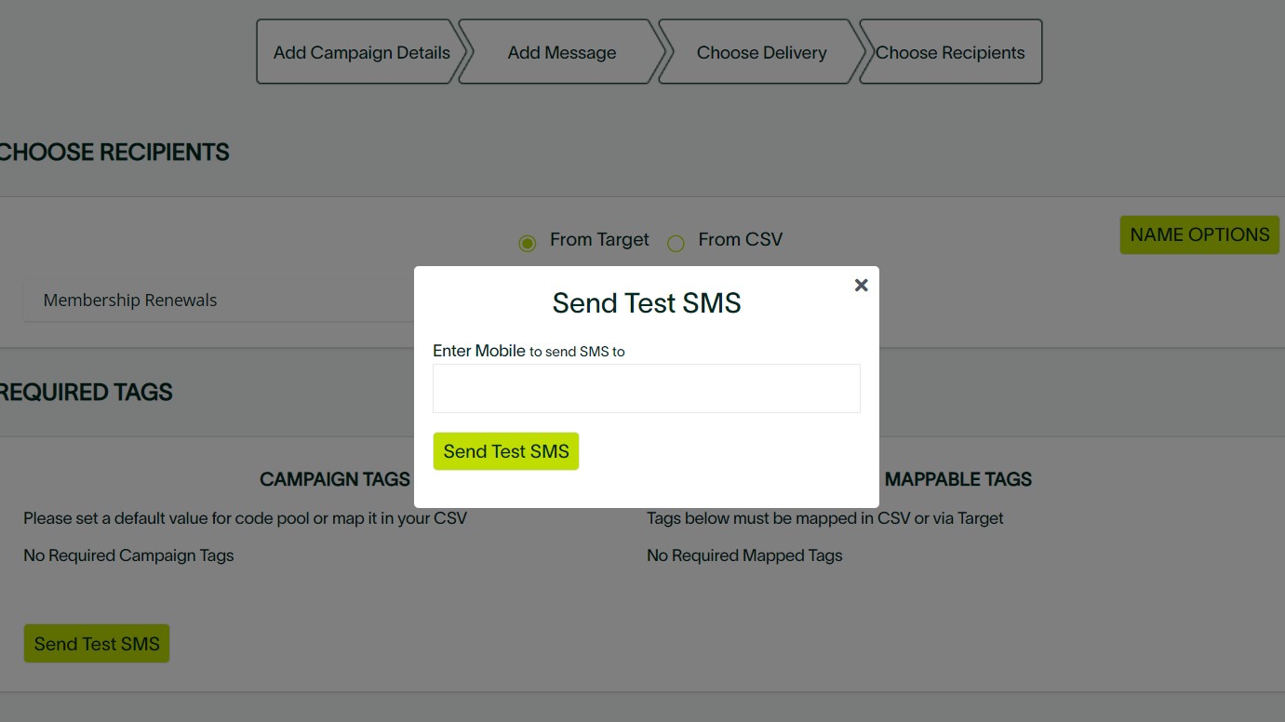Select the From Target radio button
The height and width of the screenshot is (722, 1285).
528,243
